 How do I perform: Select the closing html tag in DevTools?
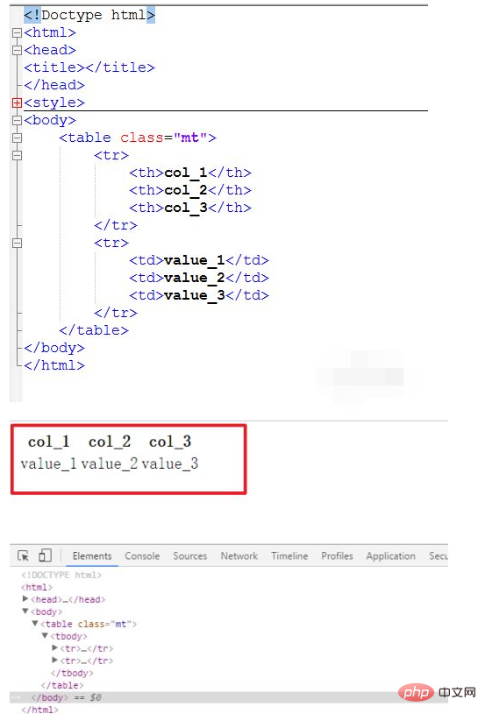coord(40,710)
